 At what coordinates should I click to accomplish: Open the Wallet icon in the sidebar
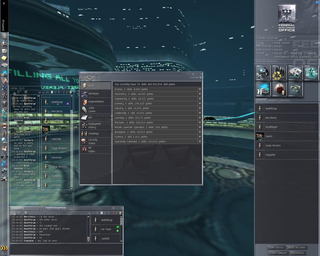click(4, 110)
